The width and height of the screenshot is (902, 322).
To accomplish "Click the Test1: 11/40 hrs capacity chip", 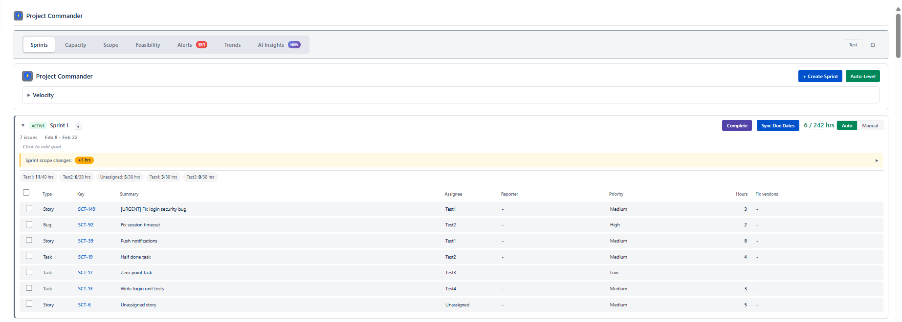I will click(39, 177).
